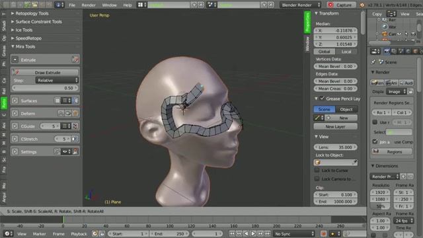Open the Render menu in top bar
This screenshot has height=238, width=423.
[x=89, y=5]
